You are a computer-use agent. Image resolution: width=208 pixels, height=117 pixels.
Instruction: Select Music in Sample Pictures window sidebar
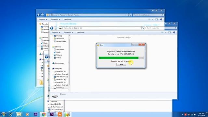pos(44,43)
